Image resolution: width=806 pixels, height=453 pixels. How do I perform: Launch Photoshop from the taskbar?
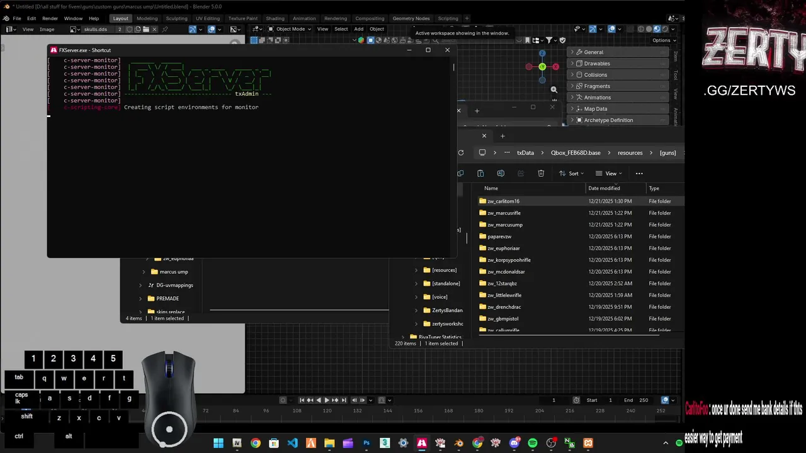pos(366,443)
